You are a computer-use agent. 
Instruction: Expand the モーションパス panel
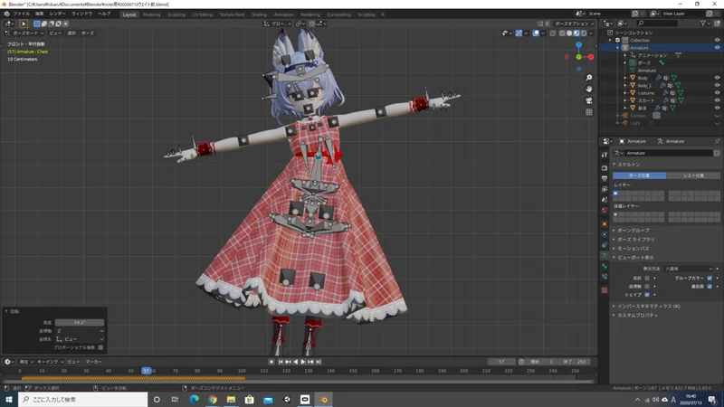point(632,248)
